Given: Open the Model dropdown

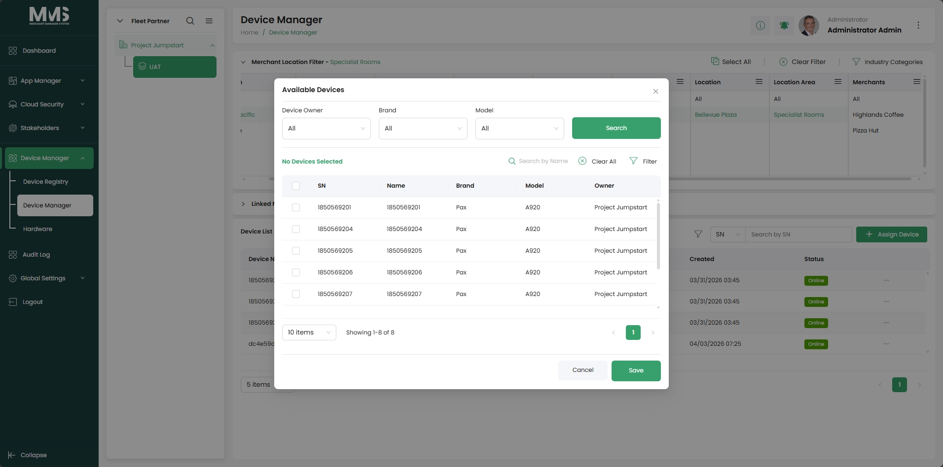Looking at the screenshot, I should (520, 129).
